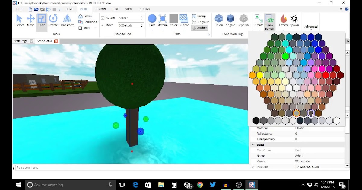Image resolution: width=362 pixels, height=190 pixels.
Task: Pick the white swatch ending grayscale row
Action: click(x=337, y=121)
